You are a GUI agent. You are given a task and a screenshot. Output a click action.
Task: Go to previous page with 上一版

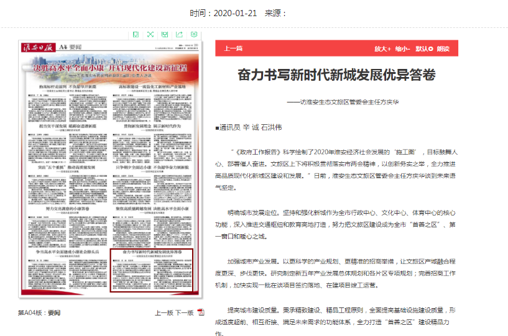(x=164, y=312)
